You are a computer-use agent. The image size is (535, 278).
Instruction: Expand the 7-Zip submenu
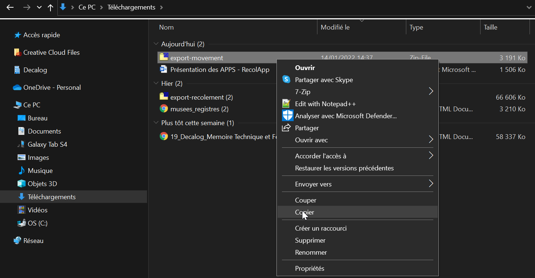[x=431, y=92]
